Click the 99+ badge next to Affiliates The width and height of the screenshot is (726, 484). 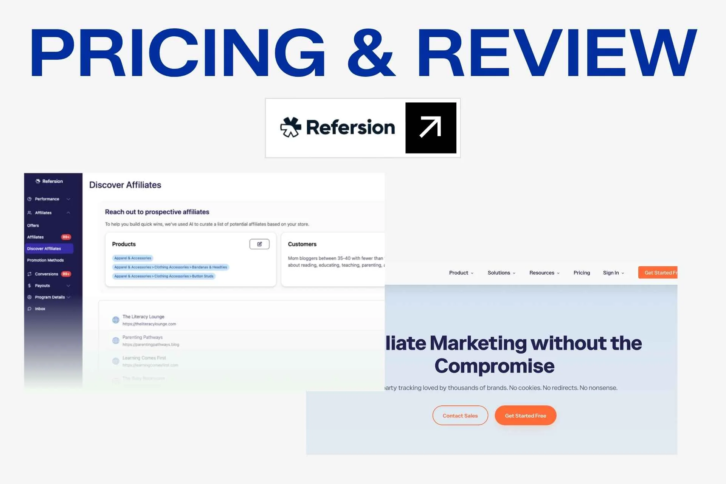tap(66, 237)
